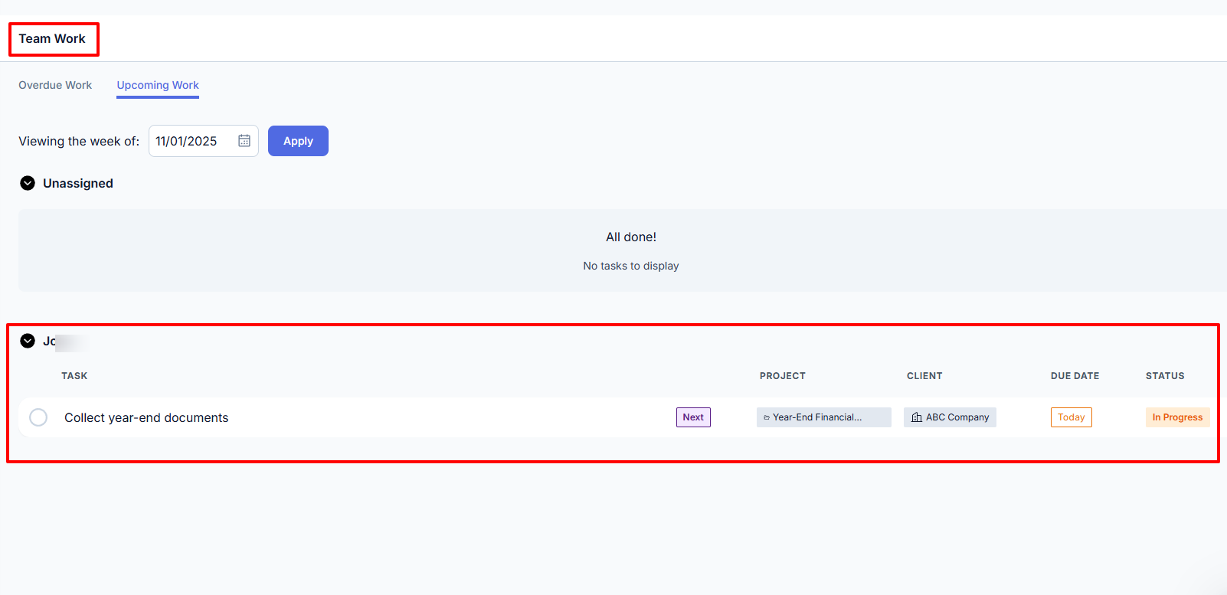Collapse the Unassigned section chevron
Screen dimensions: 1227x595
tap(28, 183)
